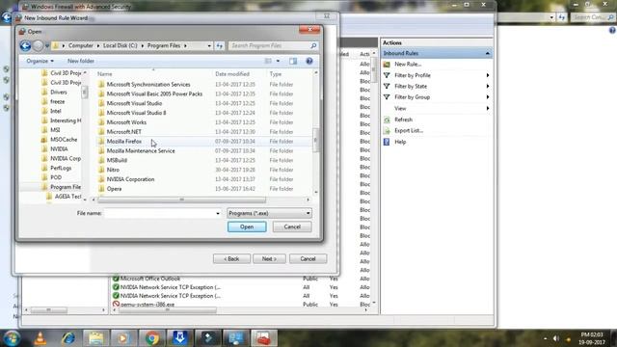Click the recent locations arrow by nav buttons
This screenshot has height=347, width=617.
47,46
